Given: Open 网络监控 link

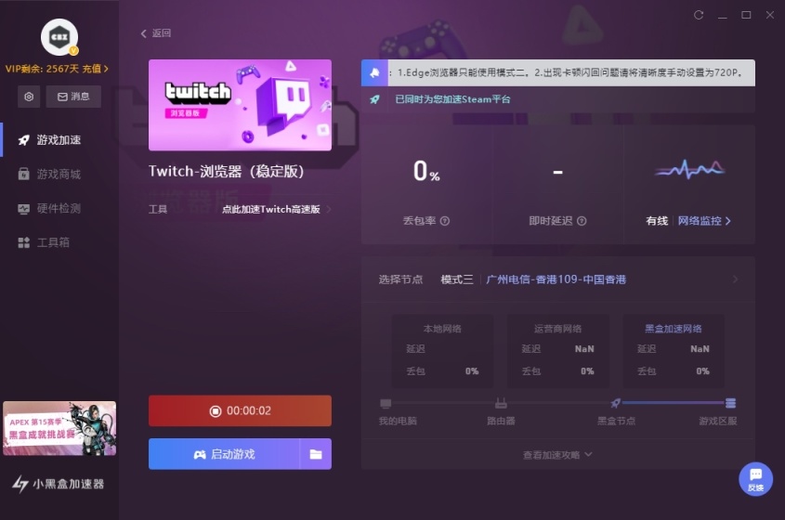Looking at the screenshot, I should point(704,221).
